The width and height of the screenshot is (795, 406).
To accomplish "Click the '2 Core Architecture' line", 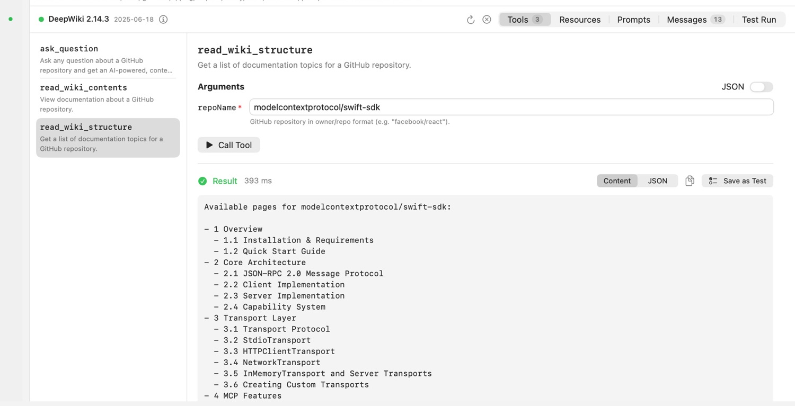I will (x=255, y=263).
